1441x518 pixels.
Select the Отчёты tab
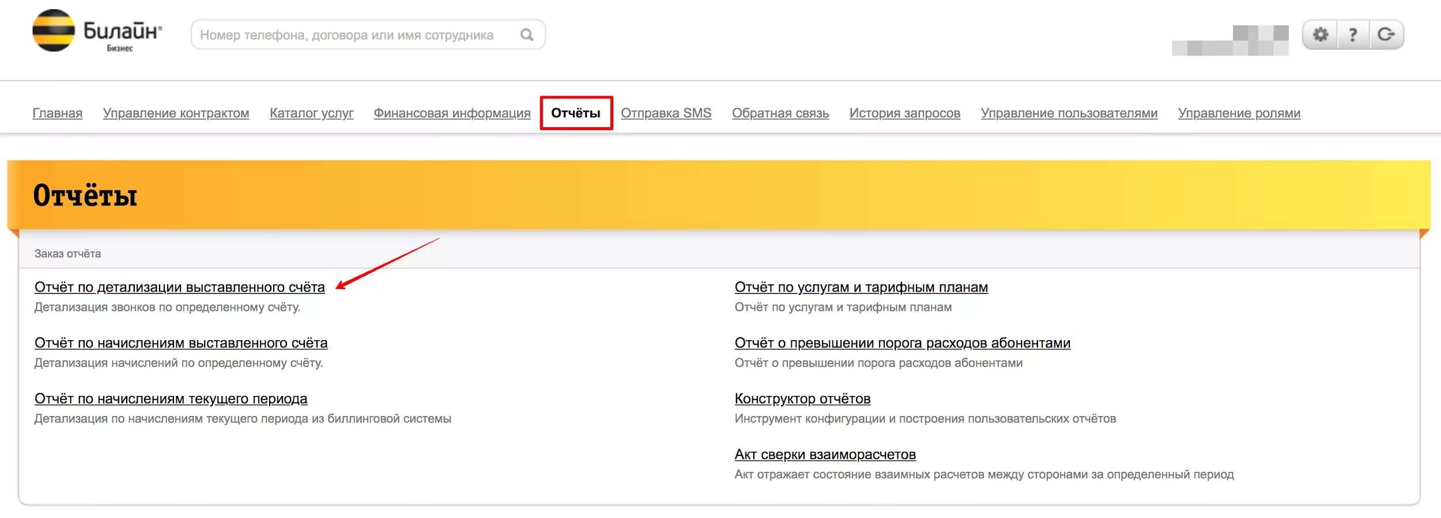[576, 113]
